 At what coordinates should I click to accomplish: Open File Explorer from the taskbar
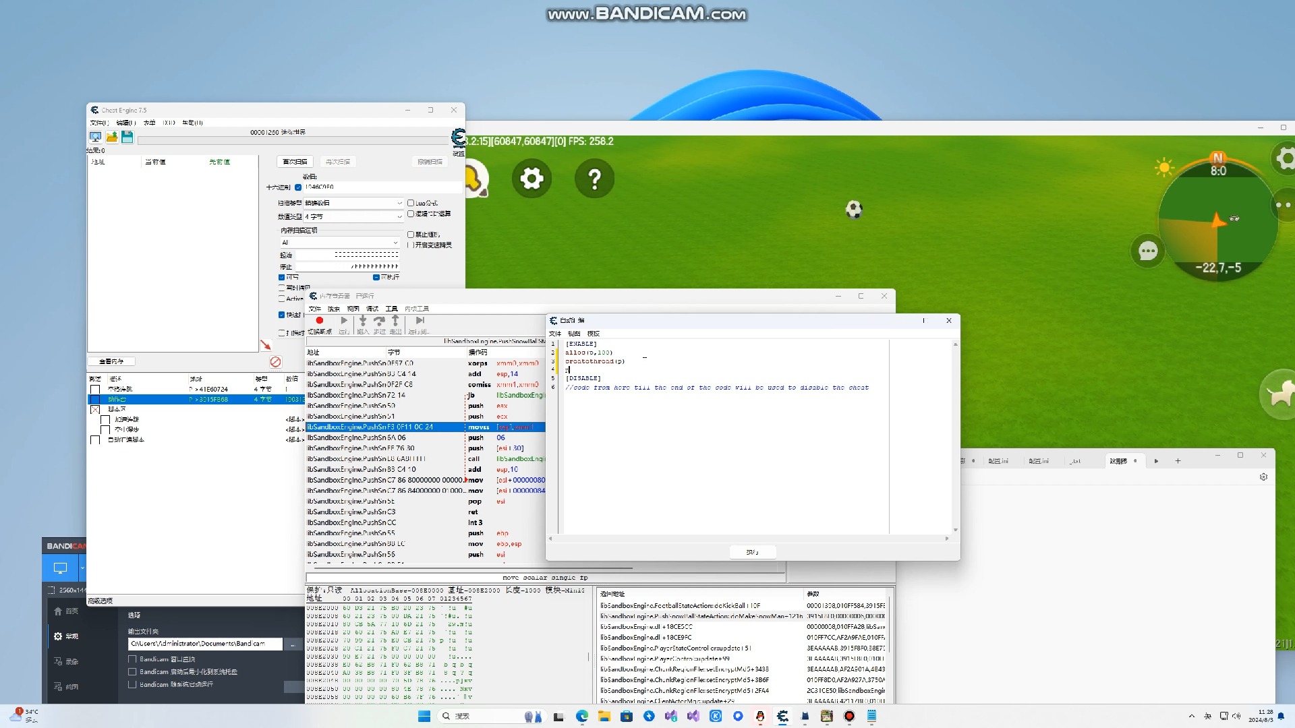pyautogui.click(x=604, y=716)
